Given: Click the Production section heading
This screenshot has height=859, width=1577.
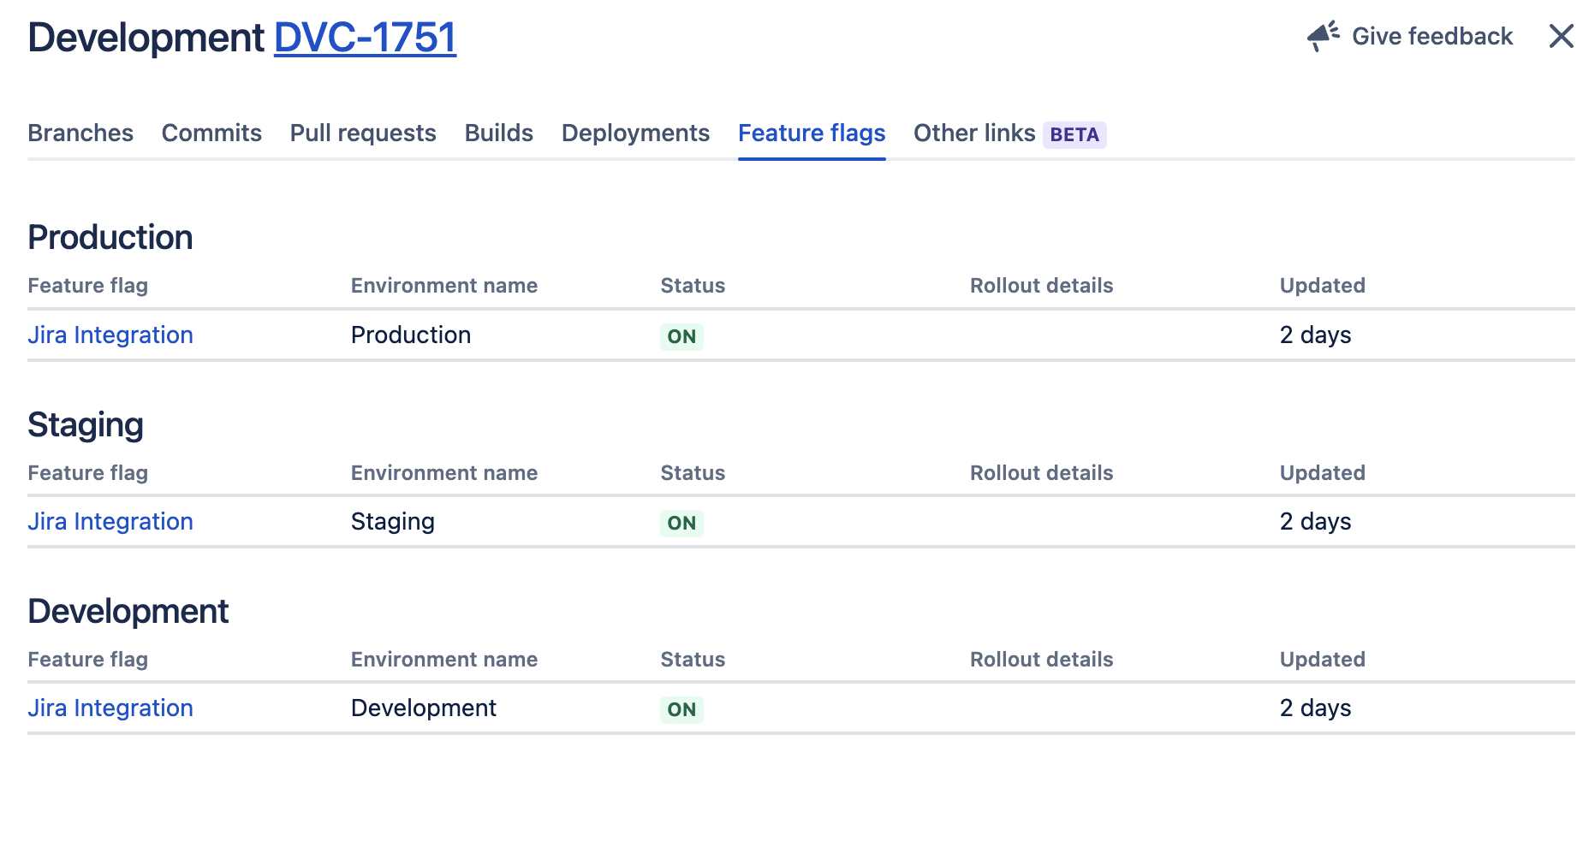Looking at the screenshot, I should point(110,237).
